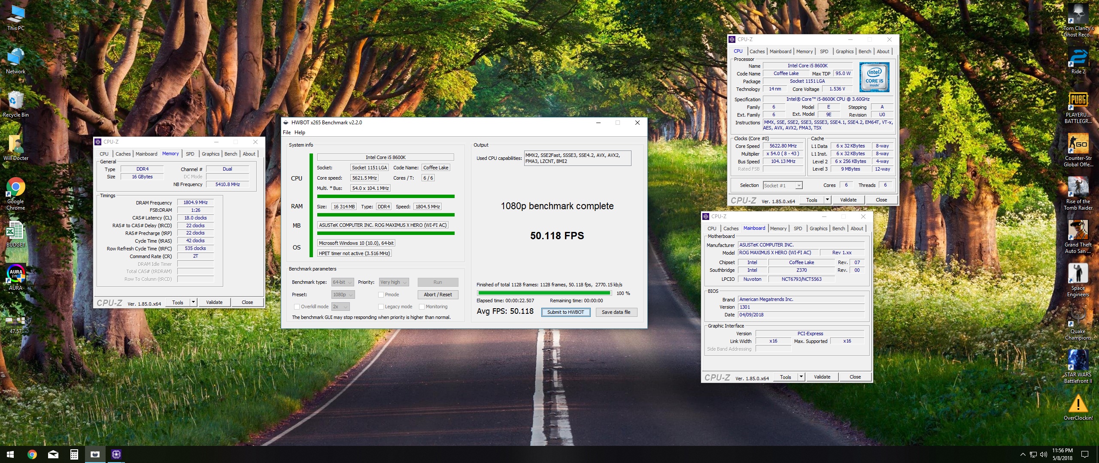This screenshot has width=1099, height=463.
Task: Click the network tray icon
Action: coord(1033,454)
